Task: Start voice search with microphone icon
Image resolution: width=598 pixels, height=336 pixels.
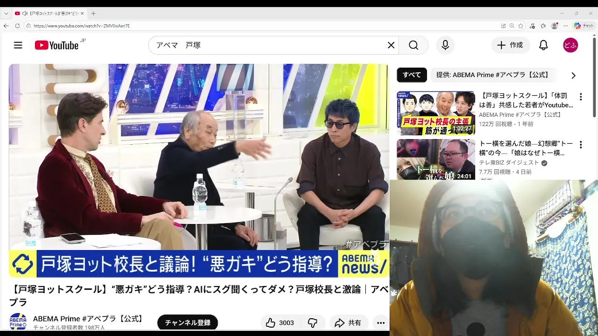Action: pyautogui.click(x=445, y=45)
